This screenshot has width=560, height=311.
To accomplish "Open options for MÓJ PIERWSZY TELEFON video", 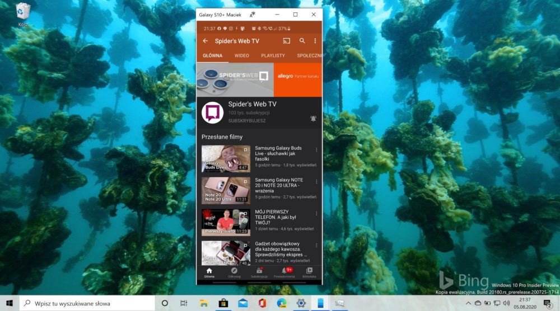I will pyautogui.click(x=316, y=213).
